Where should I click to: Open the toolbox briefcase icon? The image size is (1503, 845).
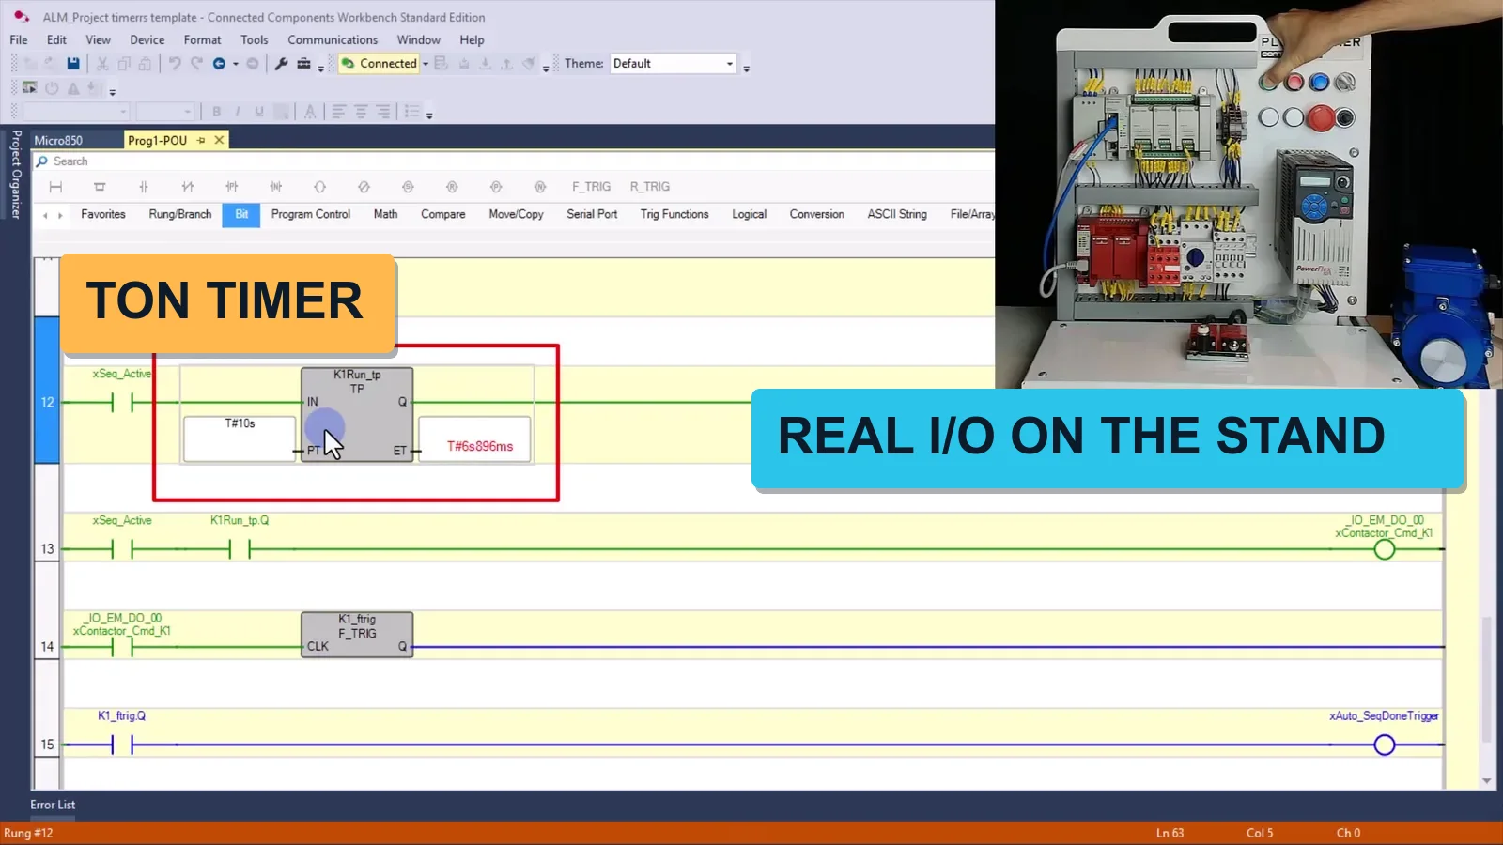[303, 64]
